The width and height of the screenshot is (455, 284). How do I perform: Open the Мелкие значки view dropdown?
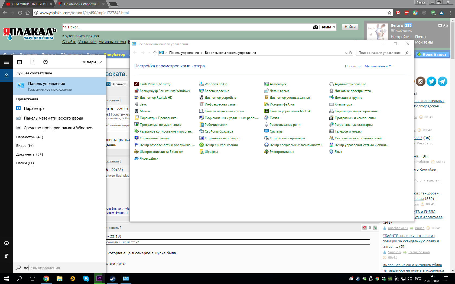(x=378, y=66)
